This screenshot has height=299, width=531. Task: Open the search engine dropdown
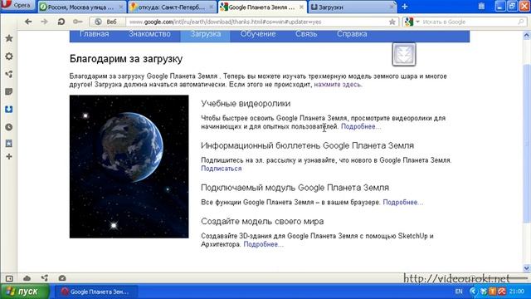(x=412, y=22)
